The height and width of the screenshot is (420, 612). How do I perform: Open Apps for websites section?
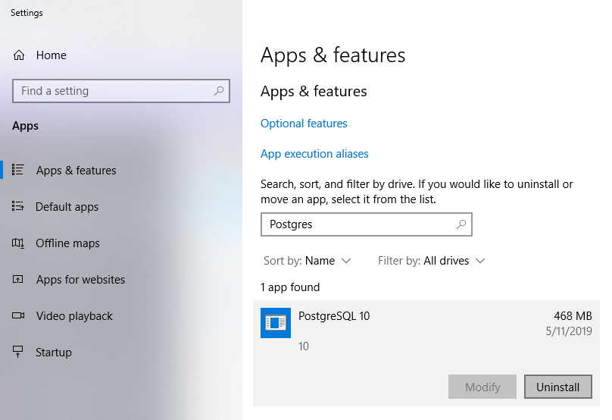(81, 279)
